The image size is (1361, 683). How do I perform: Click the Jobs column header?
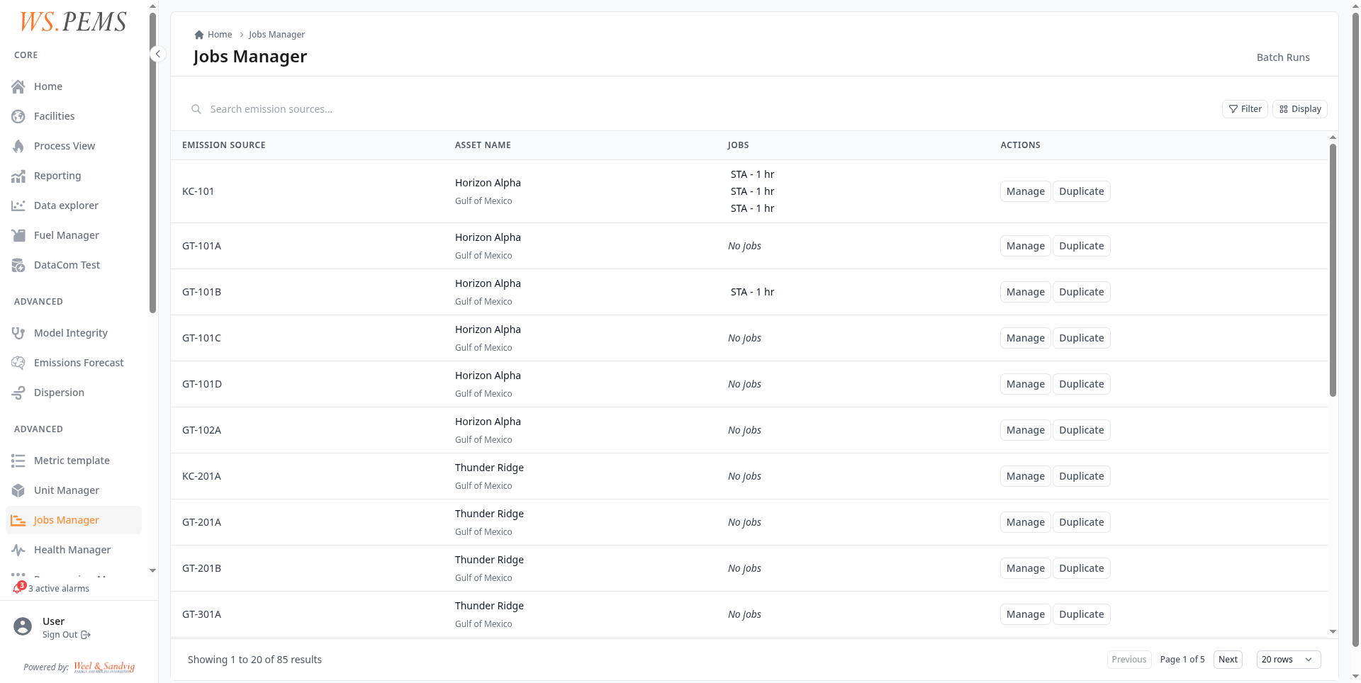pos(738,145)
